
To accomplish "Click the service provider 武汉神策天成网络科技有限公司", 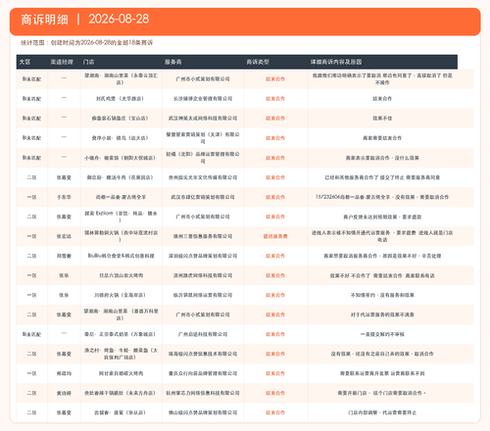I will (x=203, y=119).
